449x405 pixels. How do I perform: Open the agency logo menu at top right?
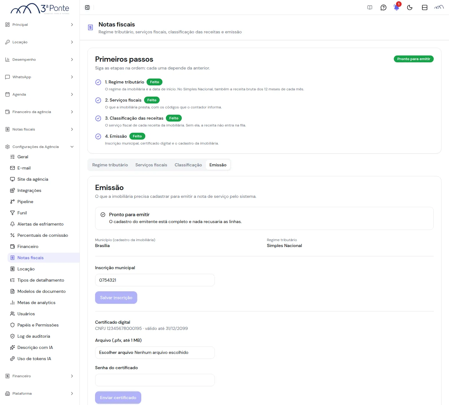pyautogui.click(x=439, y=7)
